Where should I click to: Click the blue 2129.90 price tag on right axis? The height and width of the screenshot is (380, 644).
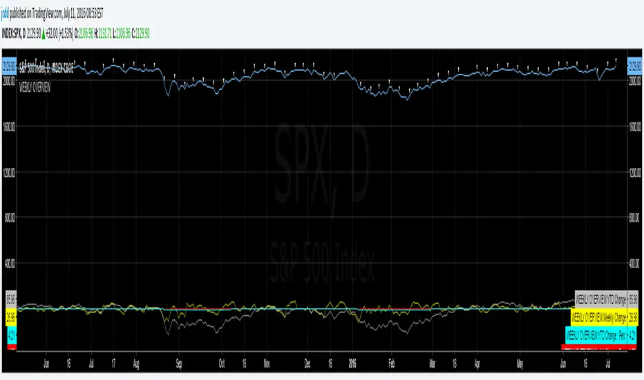pos(634,66)
